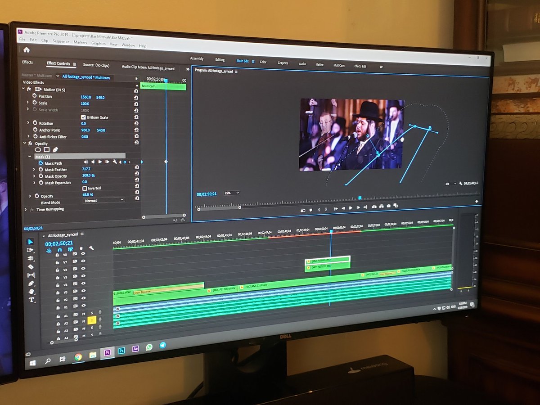The image size is (540, 405).
Task: Create ellipse mask under Opacity
Action: 38,149
